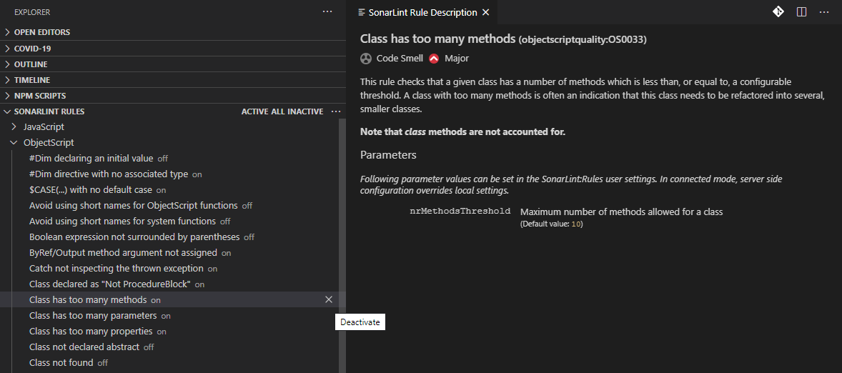Image resolution: width=842 pixels, height=373 pixels.
Task: Click the Parameters heading
Action: click(x=388, y=155)
